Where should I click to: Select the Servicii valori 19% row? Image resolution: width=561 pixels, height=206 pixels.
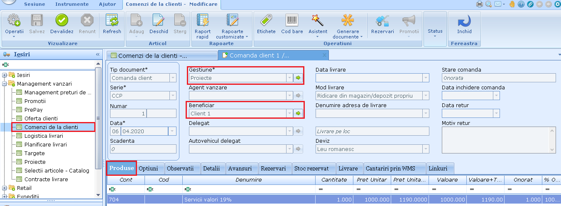[249, 199]
